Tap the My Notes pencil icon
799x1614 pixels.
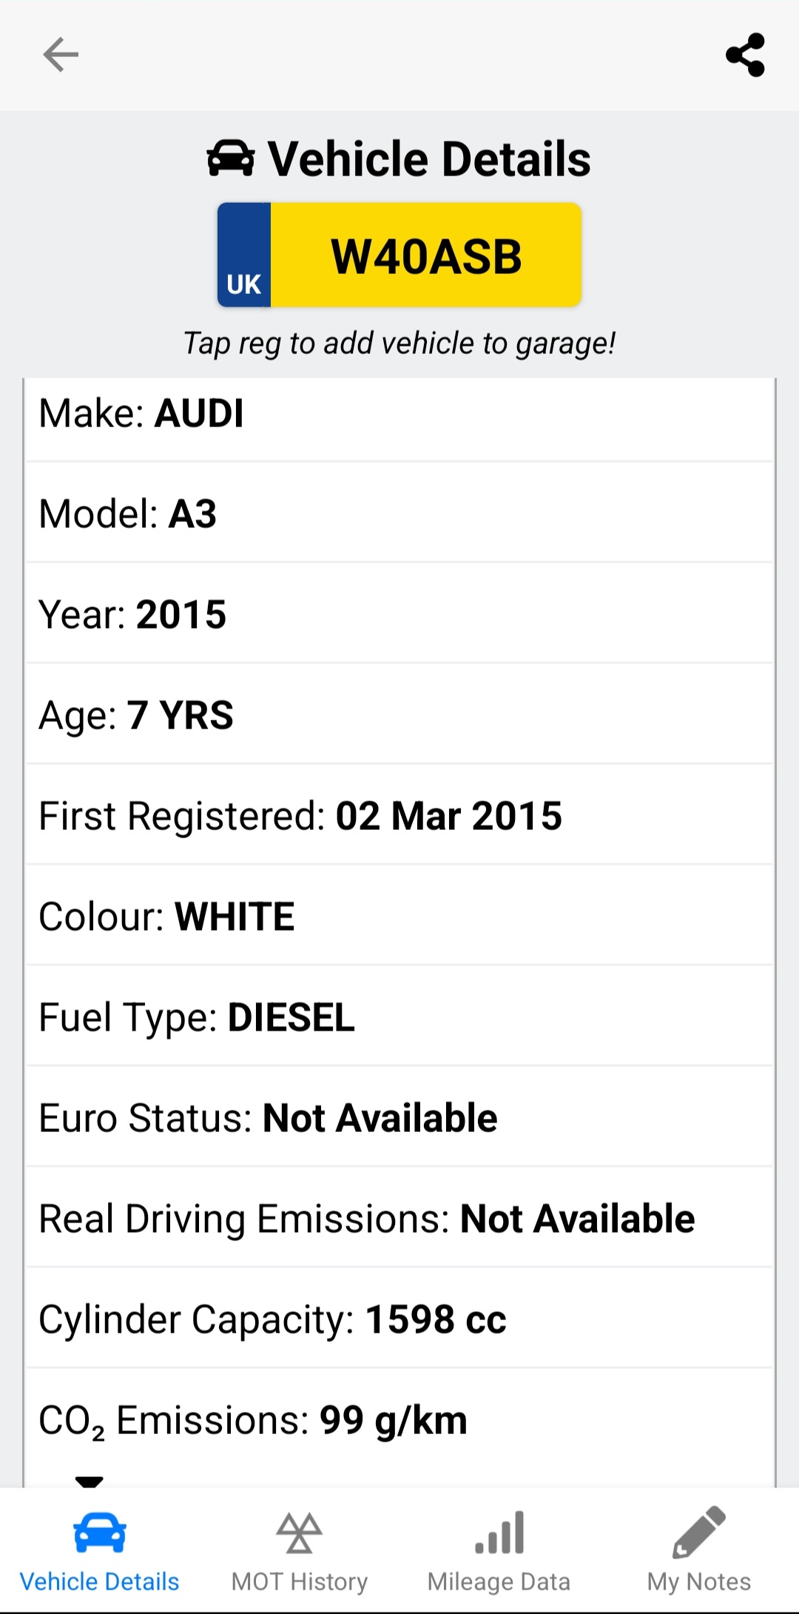(699, 1533)
